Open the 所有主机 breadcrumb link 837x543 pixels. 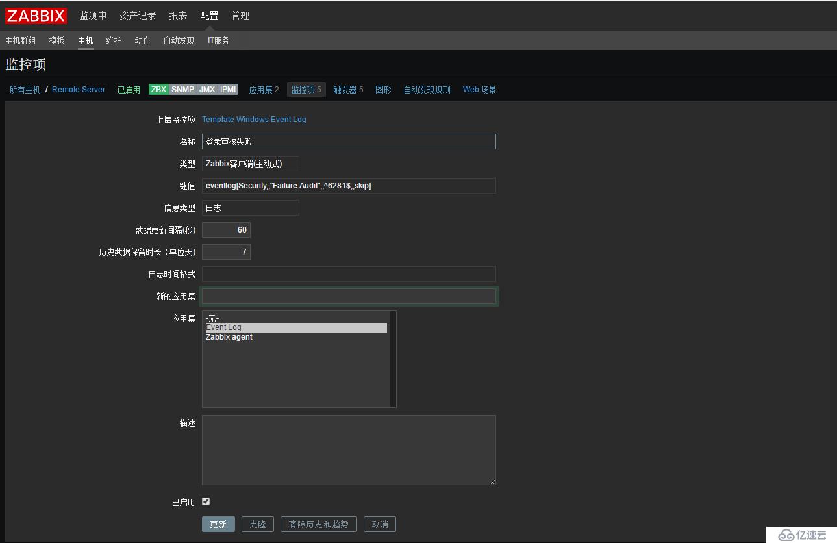(25, 90)
